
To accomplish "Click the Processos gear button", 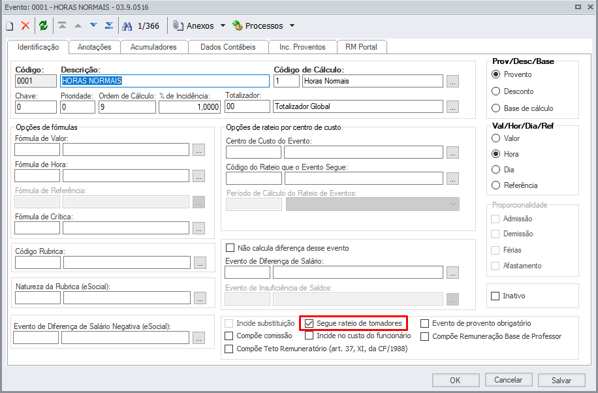I will [258, 25].
